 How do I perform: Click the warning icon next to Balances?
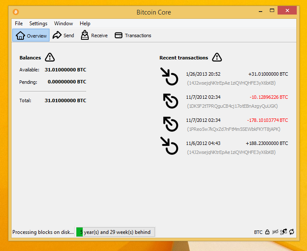(50, 57)
